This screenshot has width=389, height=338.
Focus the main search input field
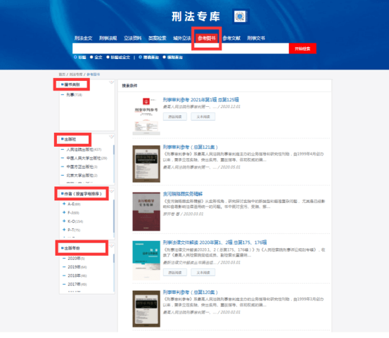pos(181,48)
